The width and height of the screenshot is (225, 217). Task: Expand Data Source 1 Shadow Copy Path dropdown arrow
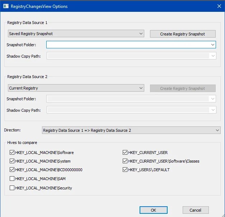[x=213, y=56]
